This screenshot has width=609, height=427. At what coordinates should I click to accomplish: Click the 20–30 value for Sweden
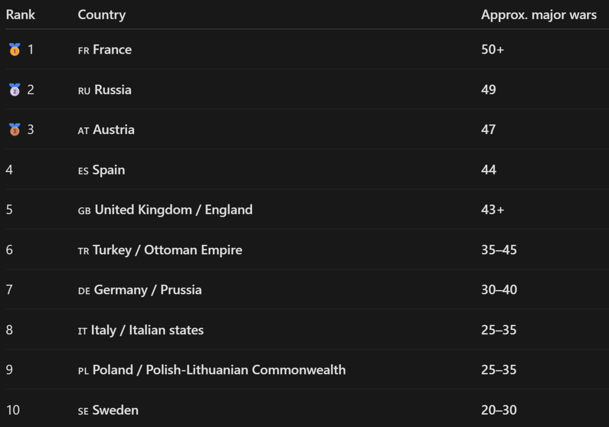pos(499,410)
